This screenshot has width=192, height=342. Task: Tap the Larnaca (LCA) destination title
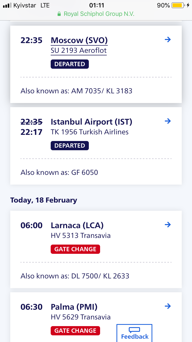[x=77, y=225]
